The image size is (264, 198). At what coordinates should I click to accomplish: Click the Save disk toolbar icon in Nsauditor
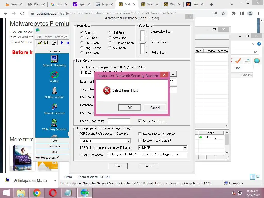(46, 43)
